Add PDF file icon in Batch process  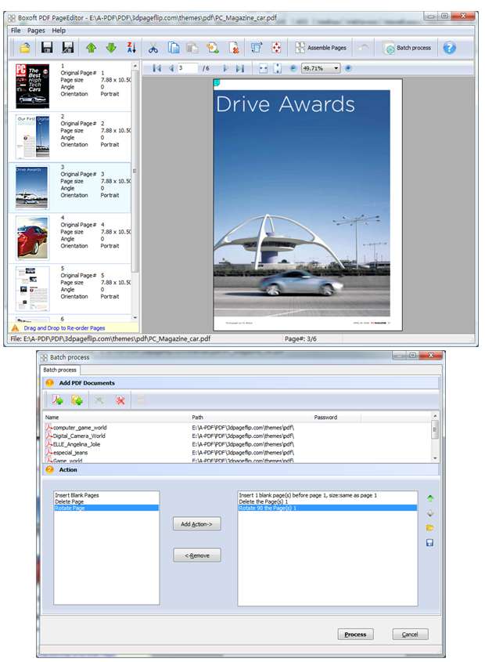57,400
